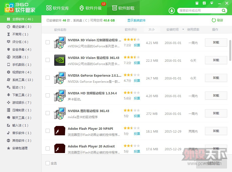
Task: Click the search magnifier icon
Action: click(224, 11)
